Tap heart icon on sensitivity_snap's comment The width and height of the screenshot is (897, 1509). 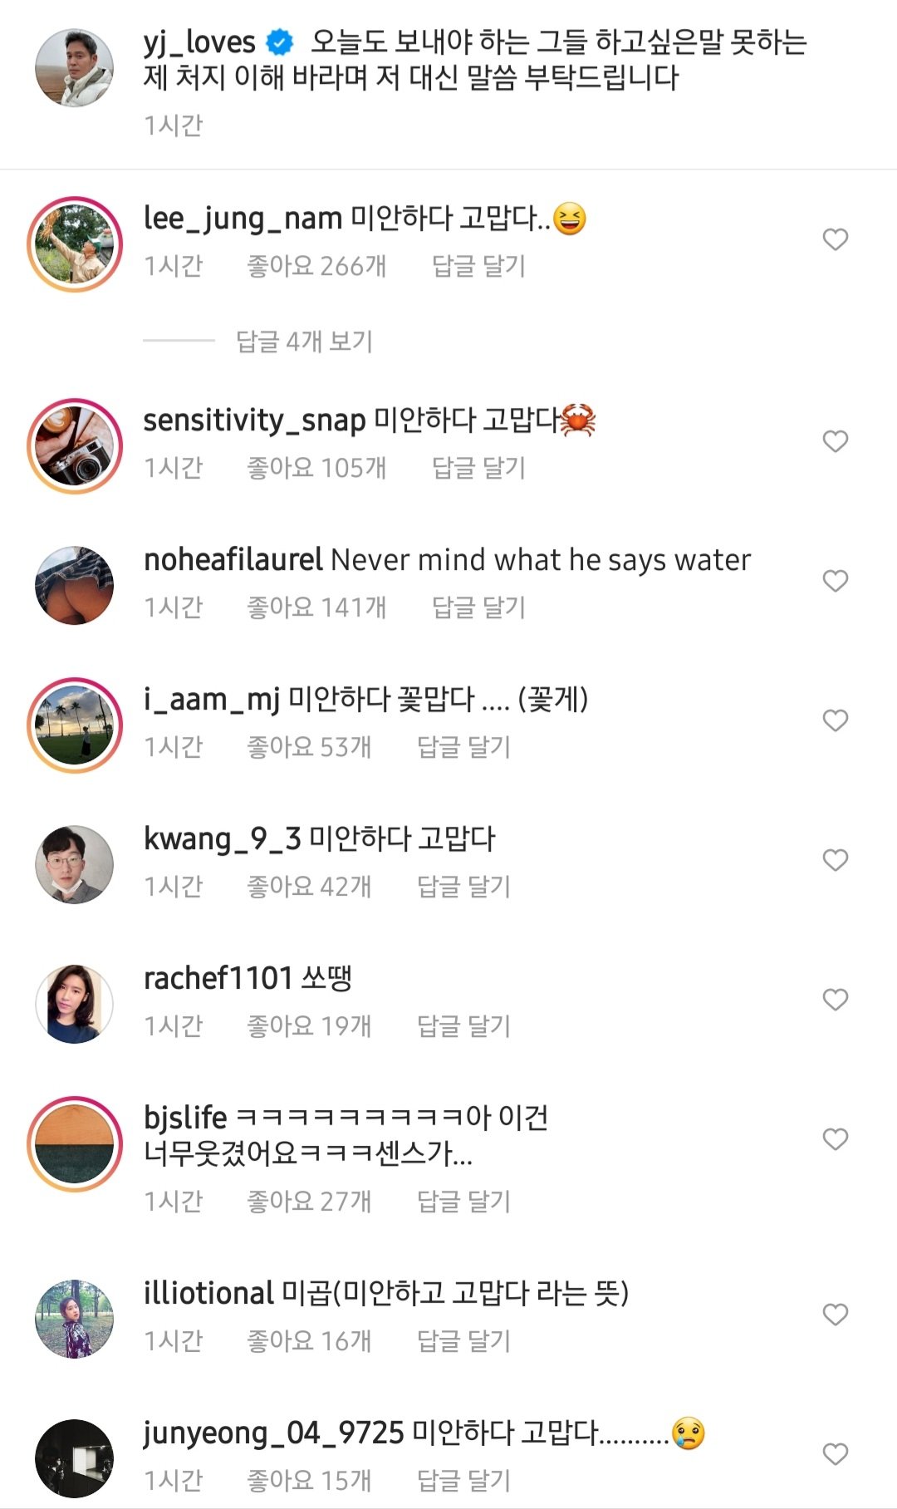835,441
